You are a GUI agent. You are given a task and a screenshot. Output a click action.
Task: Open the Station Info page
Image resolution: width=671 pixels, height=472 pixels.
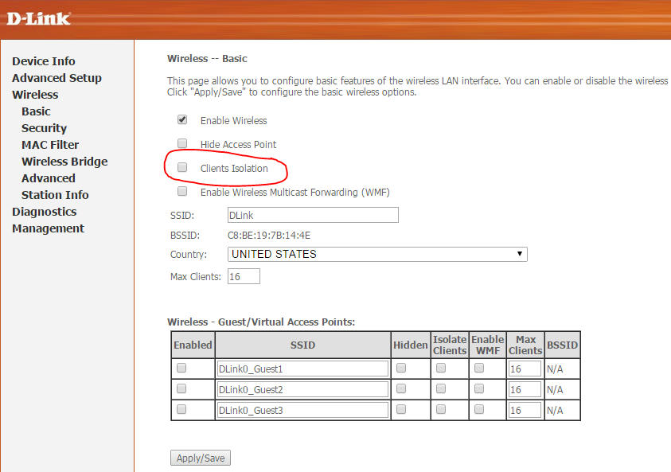pos(55,195)
